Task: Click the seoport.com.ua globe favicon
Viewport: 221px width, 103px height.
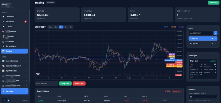Action: [3, 61]
